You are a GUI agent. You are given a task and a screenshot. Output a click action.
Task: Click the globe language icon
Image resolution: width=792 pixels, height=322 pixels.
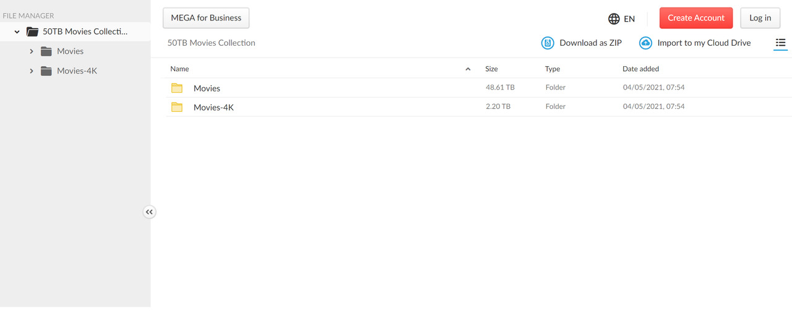[614, 19]
